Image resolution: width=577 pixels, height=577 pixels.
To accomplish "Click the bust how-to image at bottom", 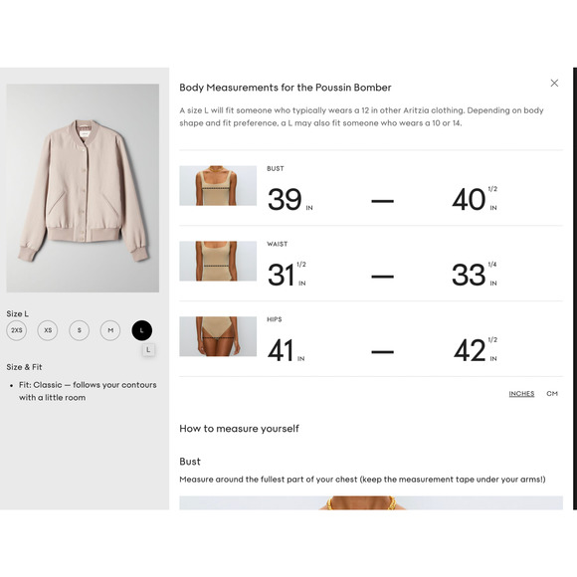I will pyautogui.click(x=371, y=502).
